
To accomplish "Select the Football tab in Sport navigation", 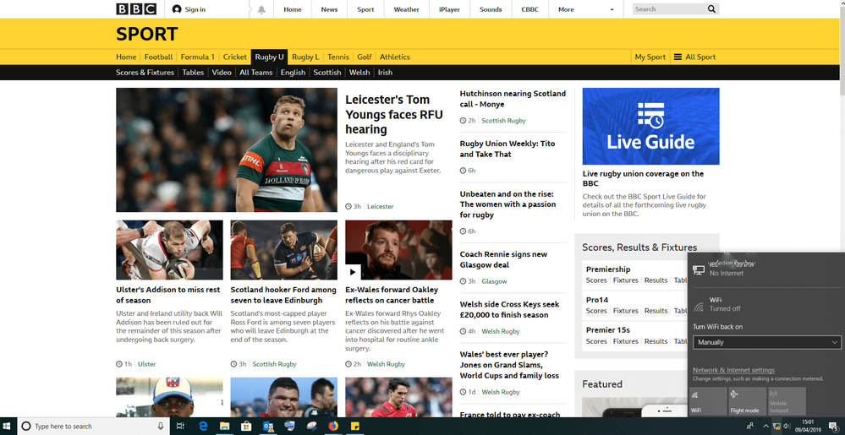I will tap(158, 57).
